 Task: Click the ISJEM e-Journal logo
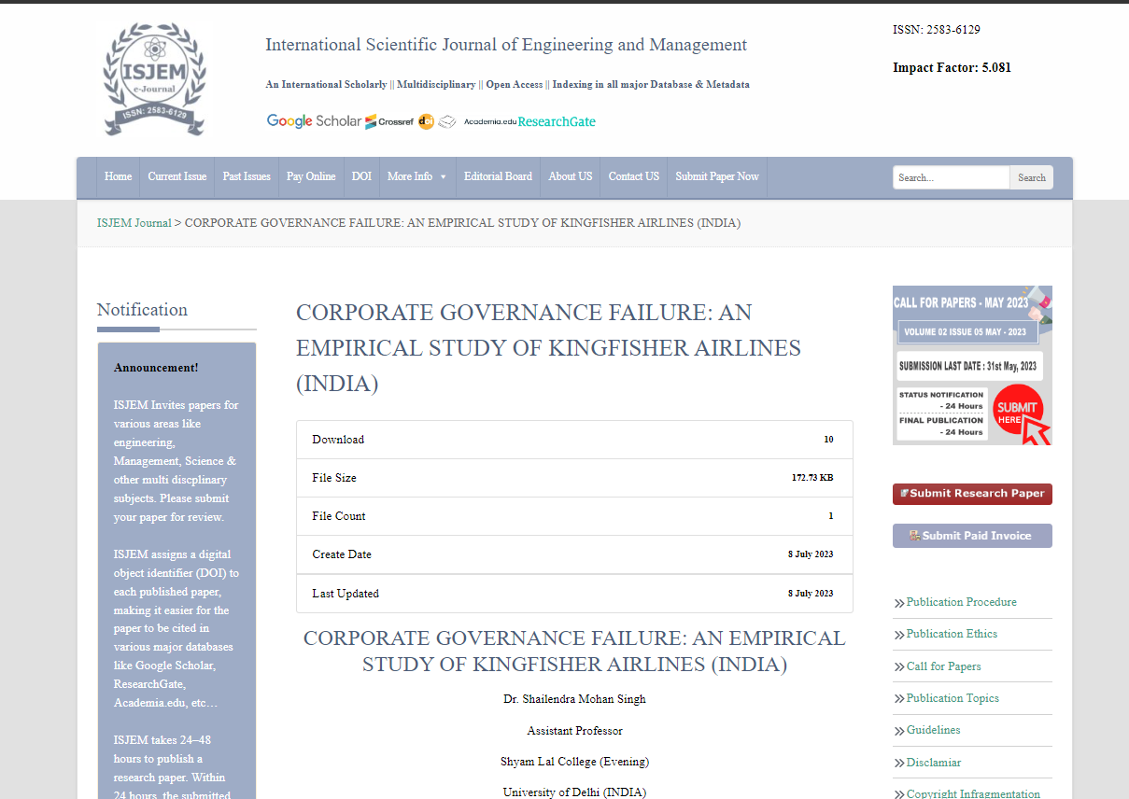point(154,79)
